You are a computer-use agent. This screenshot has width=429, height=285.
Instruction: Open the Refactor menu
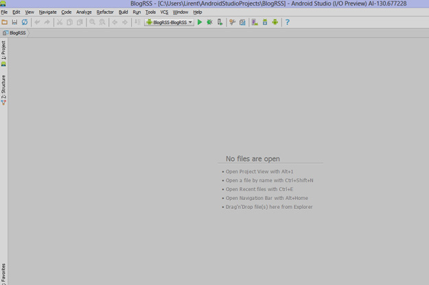pyautogui.click(x=105, y=12)
